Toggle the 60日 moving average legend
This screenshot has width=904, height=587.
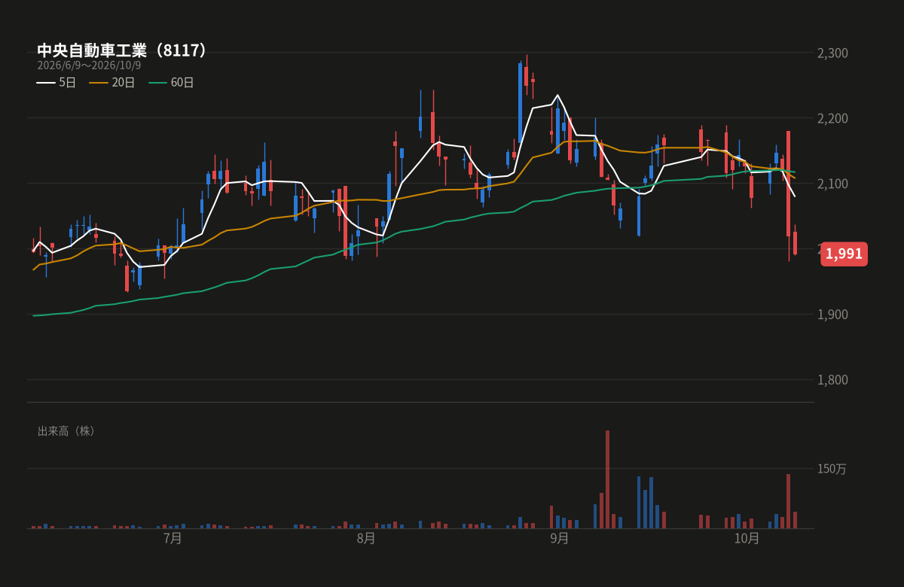coord(171,83)
